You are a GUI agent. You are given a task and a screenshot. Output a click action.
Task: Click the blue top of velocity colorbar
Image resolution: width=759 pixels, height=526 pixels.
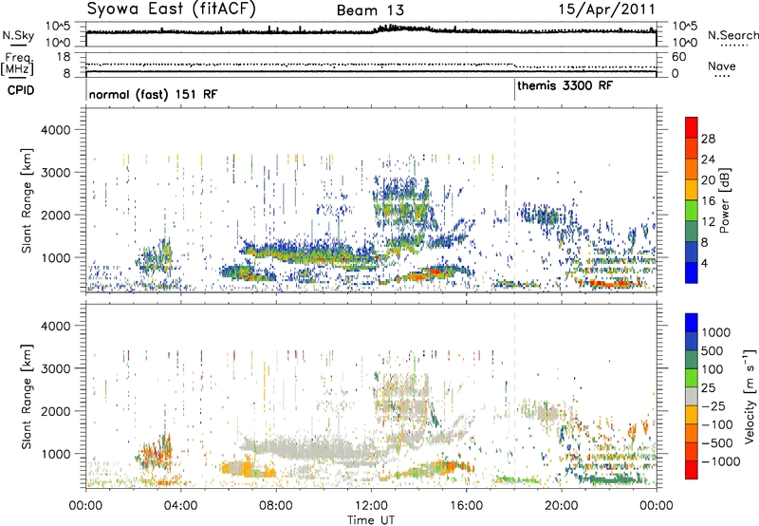(x=692, y=323)
